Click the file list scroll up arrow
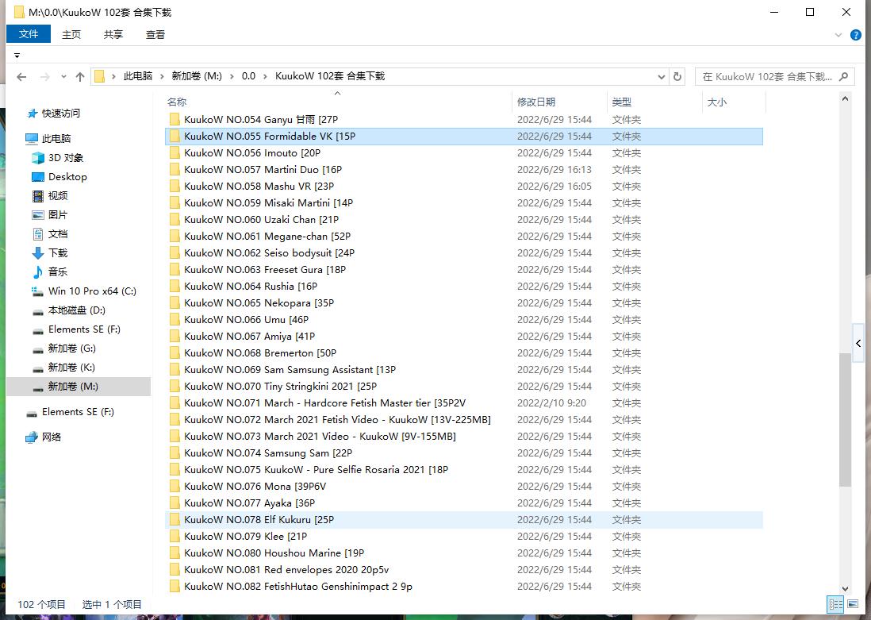The height and width of the screenshot is (620, 871). click(845, 99)
